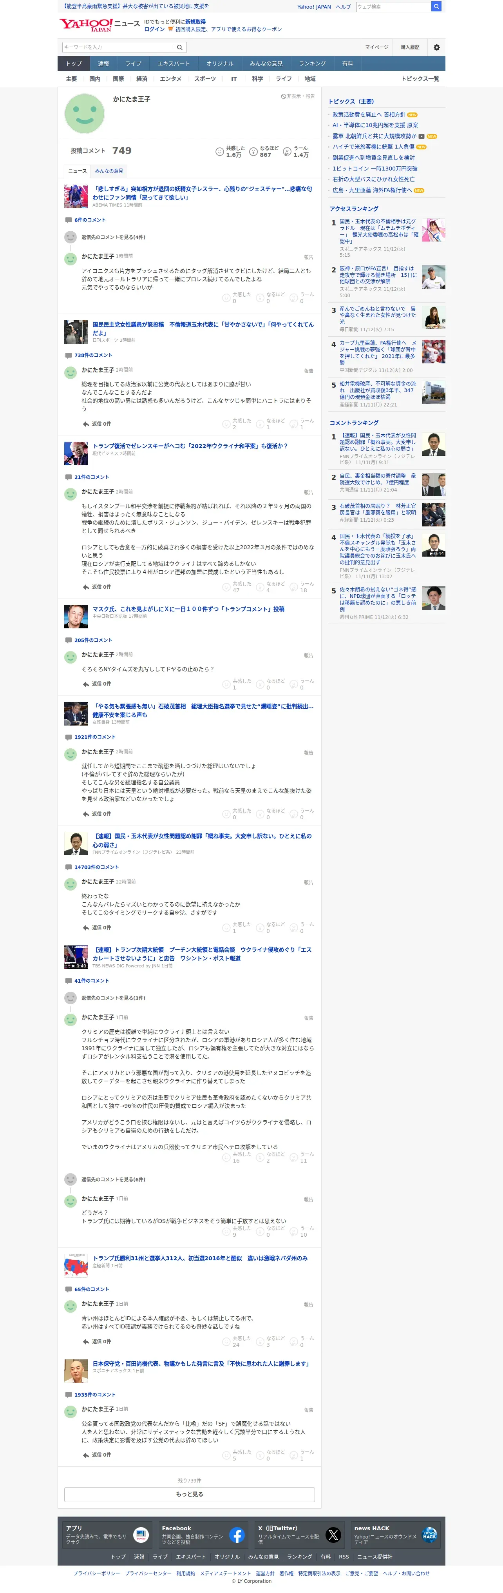Expand 返信先のコメントを見る(3件)
Image resolution: width=503 pixels, height=1593 pixels.
coord(113,998)
